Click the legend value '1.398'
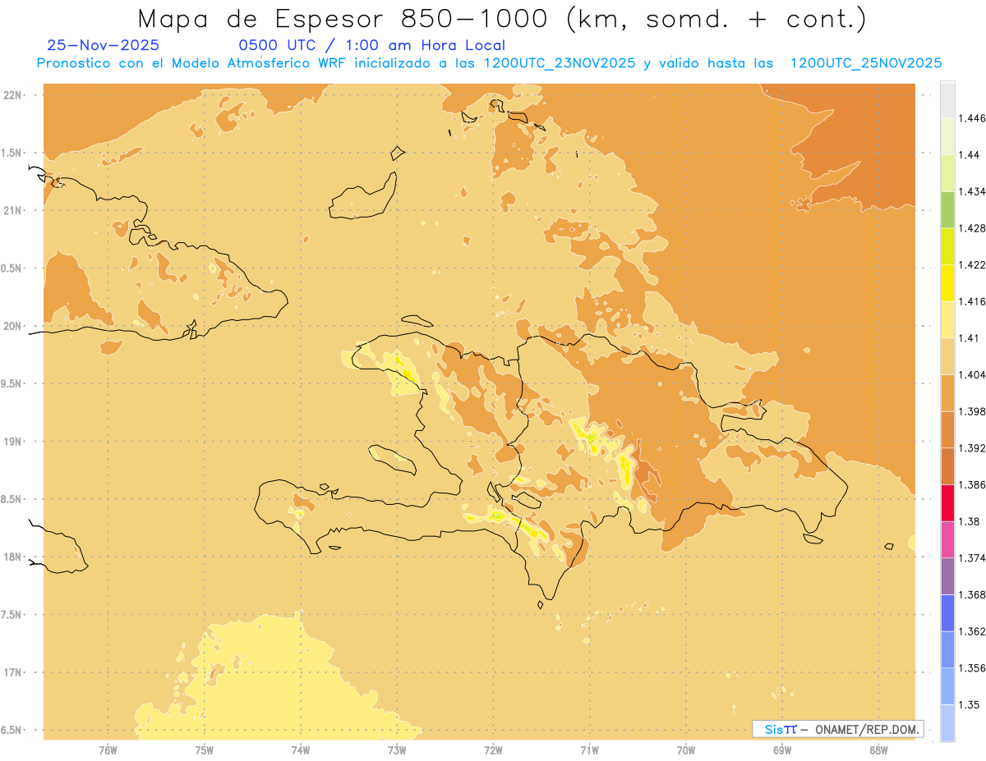The image size is (986, 761). pos(971,411)
